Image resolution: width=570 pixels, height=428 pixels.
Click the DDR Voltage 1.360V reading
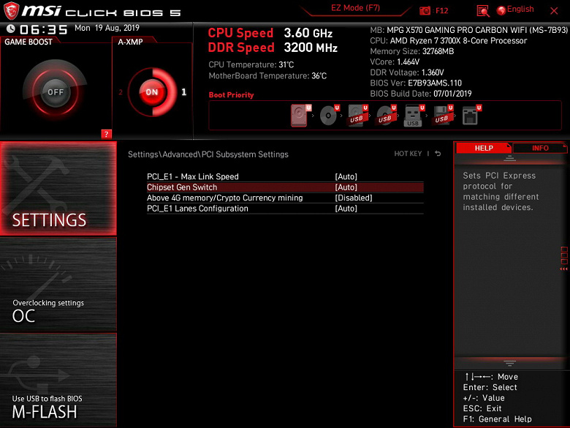click(x=407, y=72)
